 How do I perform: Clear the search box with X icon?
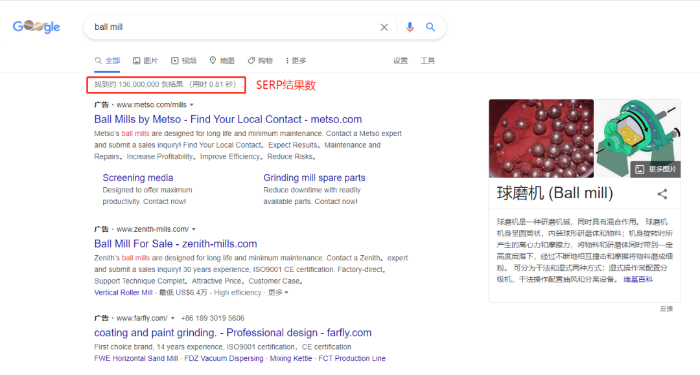[x=384, y=27]
